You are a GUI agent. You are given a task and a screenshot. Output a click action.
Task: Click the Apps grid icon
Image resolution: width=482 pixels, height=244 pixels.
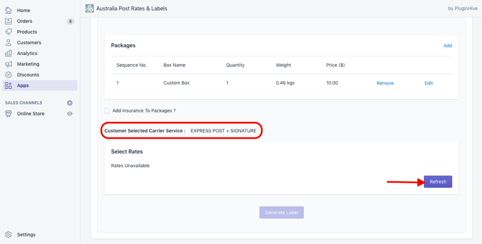[9, 86]
